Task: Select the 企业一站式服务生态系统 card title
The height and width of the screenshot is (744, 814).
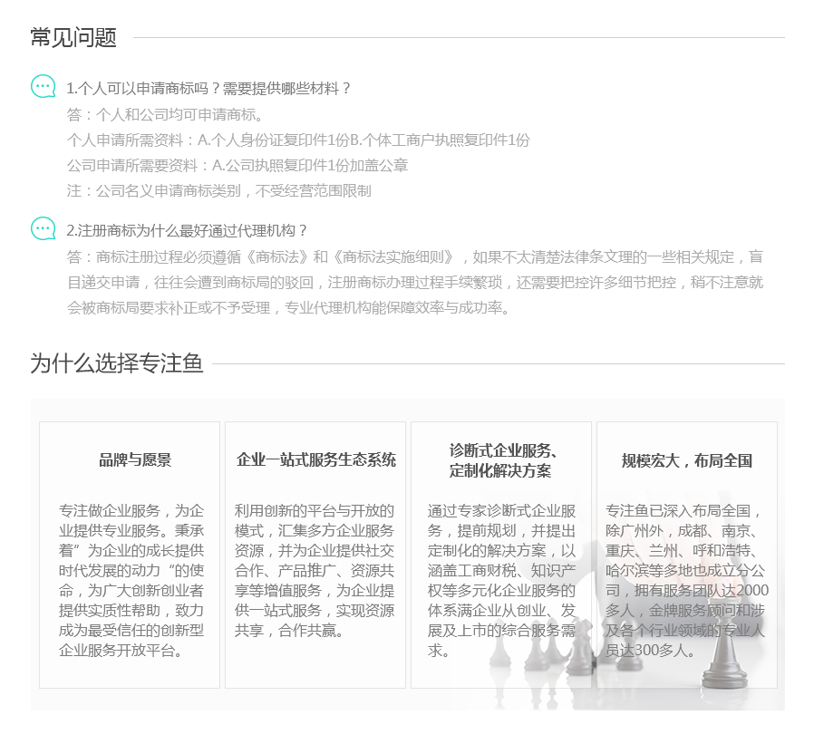Action: click(315, 460)
